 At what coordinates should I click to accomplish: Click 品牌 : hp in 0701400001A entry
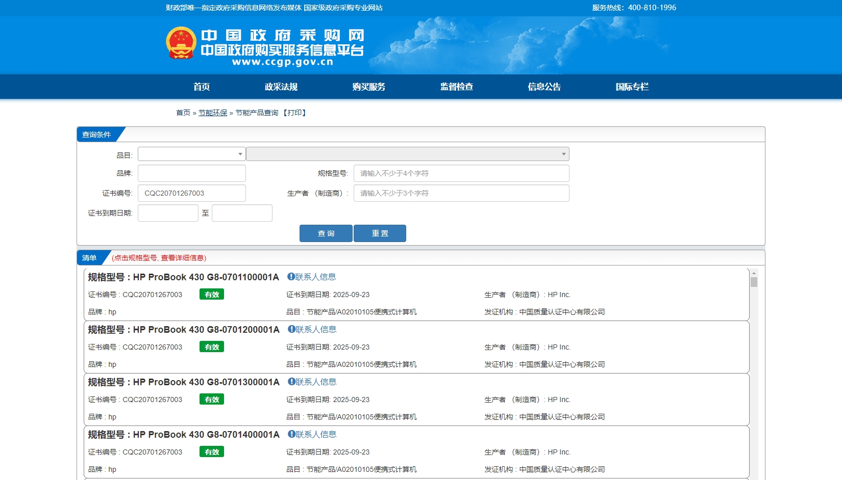click(102, 469)
